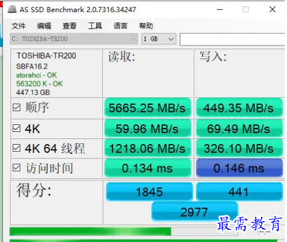Close the AS SSD Benchmark window

coord(273,9)
